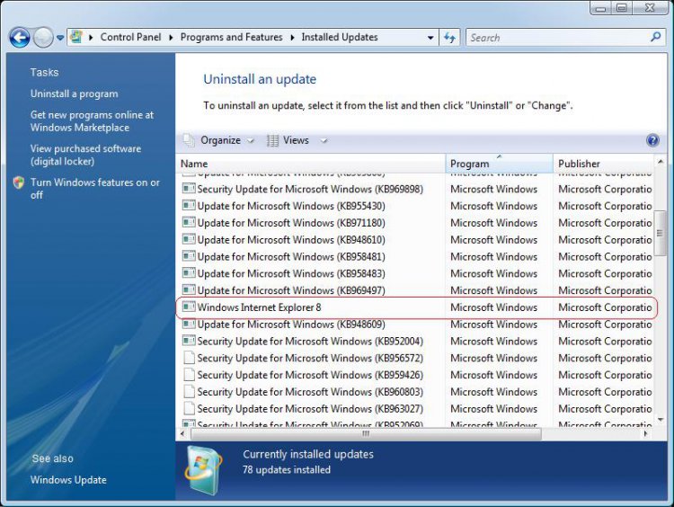Screen dimensions: 674x507
Task: Click the Organize toolbar icon
Action: [x=189, y=140]
